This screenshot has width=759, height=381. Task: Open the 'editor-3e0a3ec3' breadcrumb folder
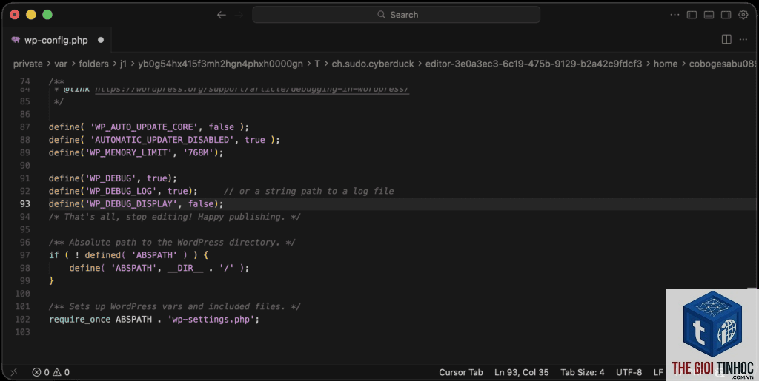[x=534, y=64]
